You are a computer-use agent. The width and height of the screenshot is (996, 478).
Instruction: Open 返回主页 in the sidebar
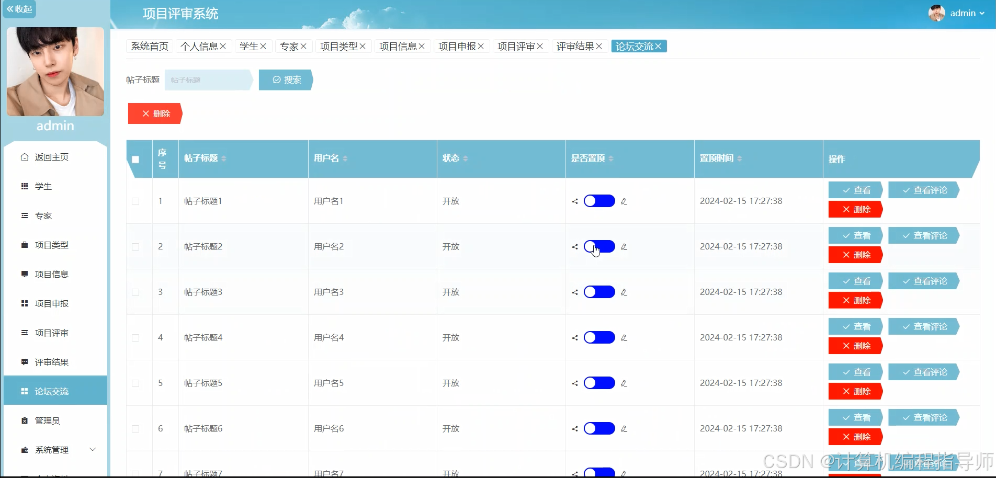[x=55, y=157]
